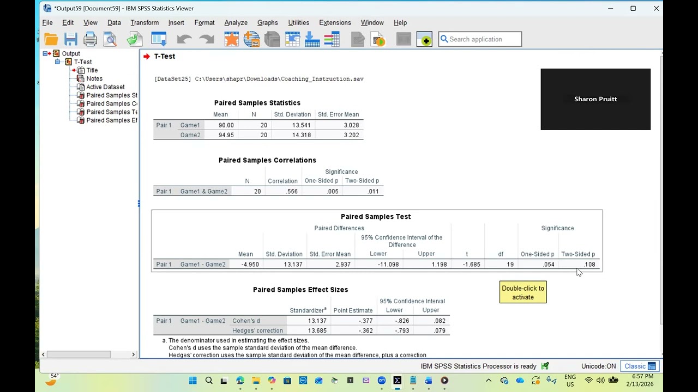Screen dimensions: 698x392
Task: Click the grayed square toolbar icon
Action: 404,39
